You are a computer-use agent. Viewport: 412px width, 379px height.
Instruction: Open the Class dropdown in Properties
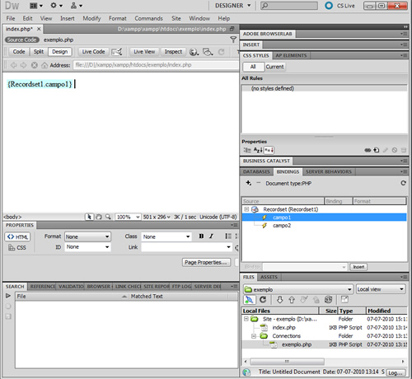click(x=166, y=236)
